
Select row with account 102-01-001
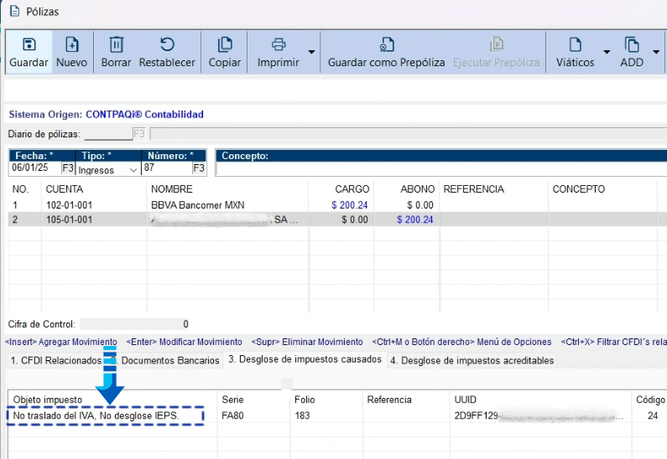point(69,204)
